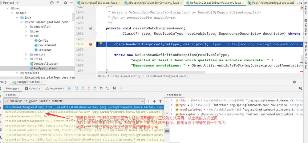
Task: Click the Run to Cursor icon
Action: tap(107, 88)
